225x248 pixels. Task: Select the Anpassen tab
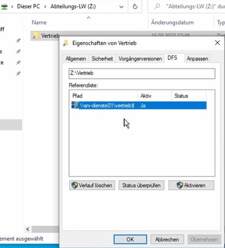tap(197, 59)
